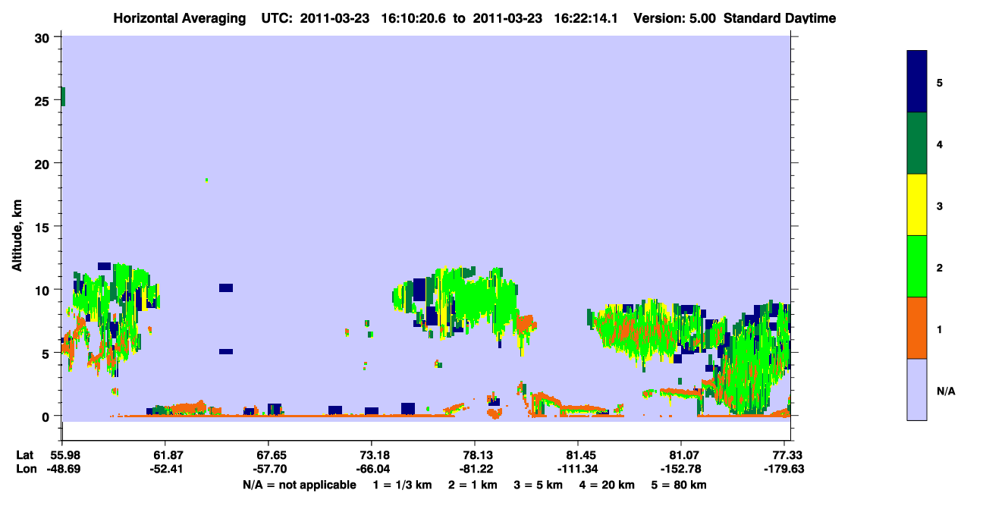Click 'Version: 5.00' in the title
Viewport: 986px width, 506px height.
point(674,18)
